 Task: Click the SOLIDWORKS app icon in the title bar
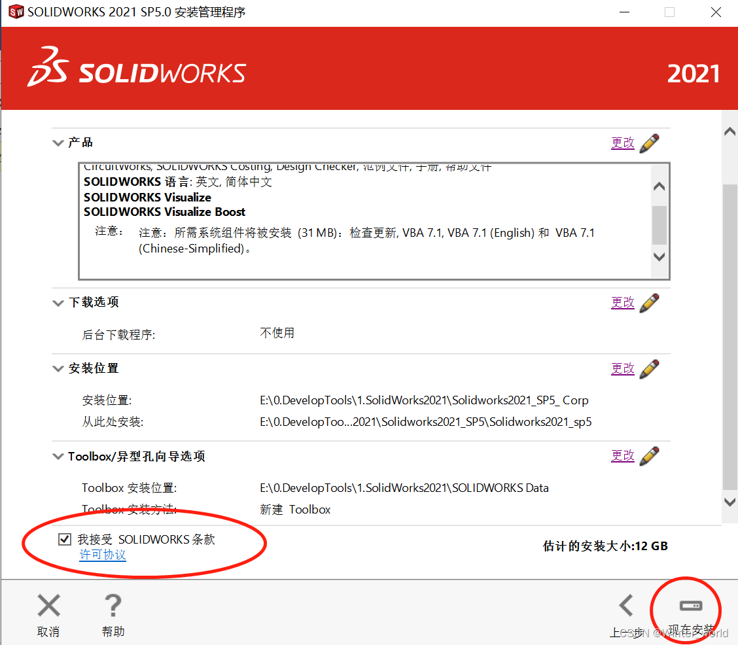[x=16, y=12]
